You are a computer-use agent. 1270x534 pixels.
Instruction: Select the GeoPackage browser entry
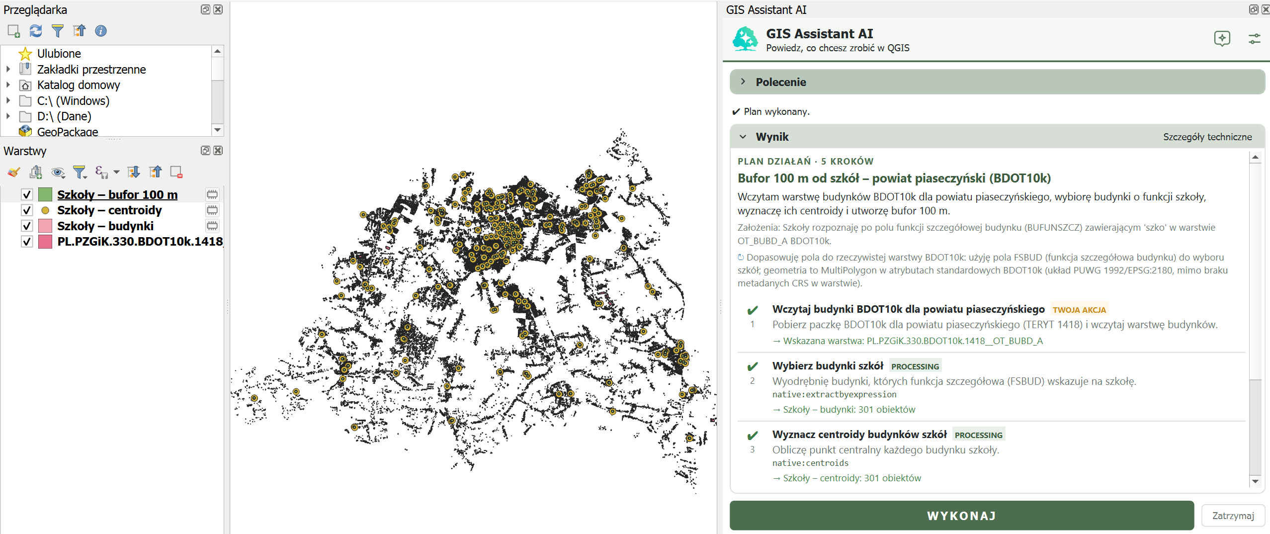click(x=68, y=132)
